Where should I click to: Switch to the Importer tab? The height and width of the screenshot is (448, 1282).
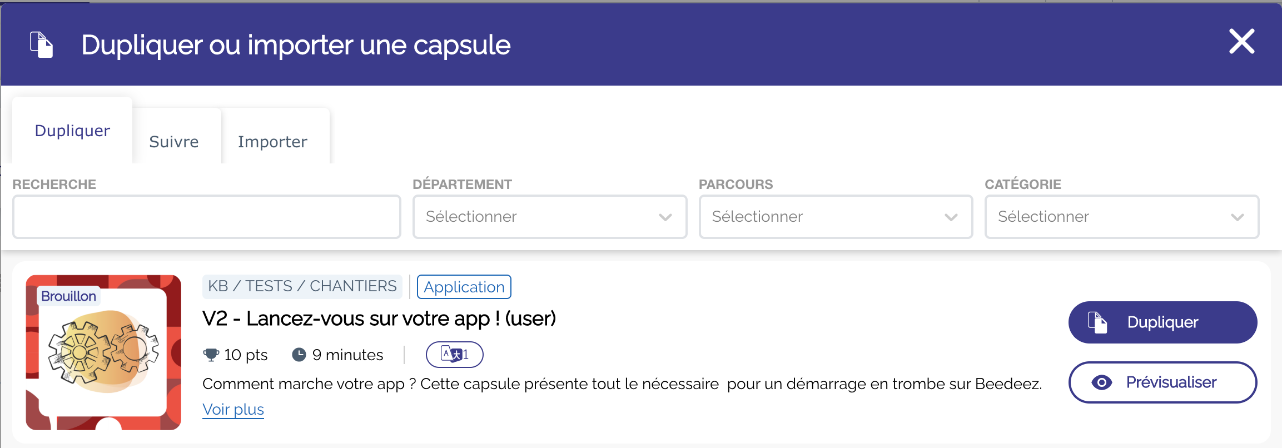(272, 142)
